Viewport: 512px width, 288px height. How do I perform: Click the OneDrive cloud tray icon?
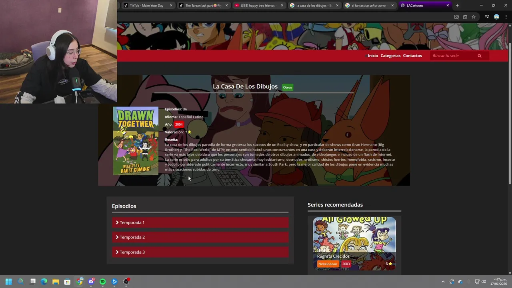(x=460, y=282)
